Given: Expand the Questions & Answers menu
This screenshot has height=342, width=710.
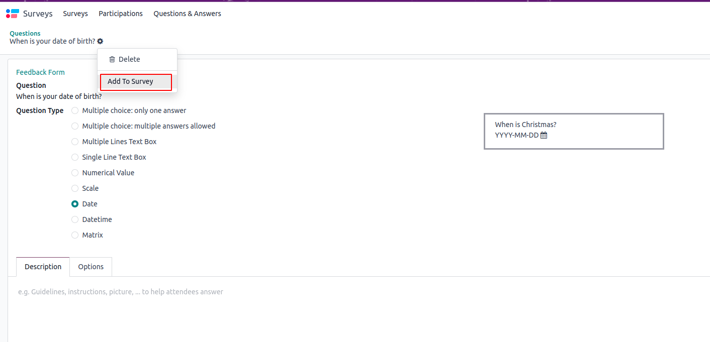Looking at the screenshot, I should click(x=187, y=14).
